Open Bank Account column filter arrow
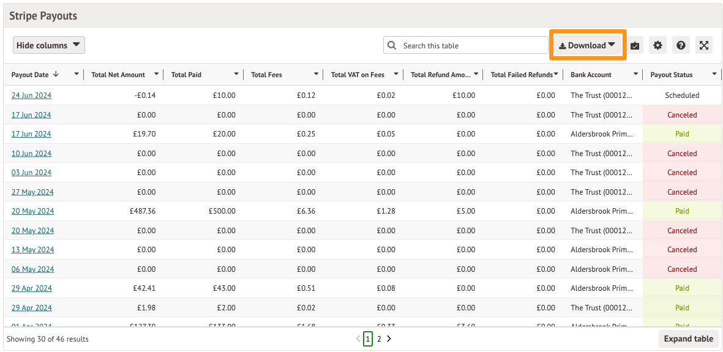 (634, 75)
